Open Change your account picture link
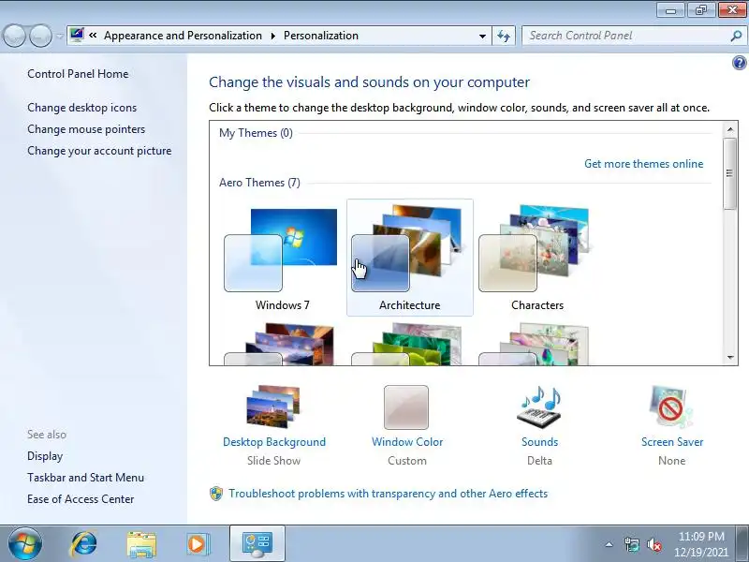 (99, 151)
